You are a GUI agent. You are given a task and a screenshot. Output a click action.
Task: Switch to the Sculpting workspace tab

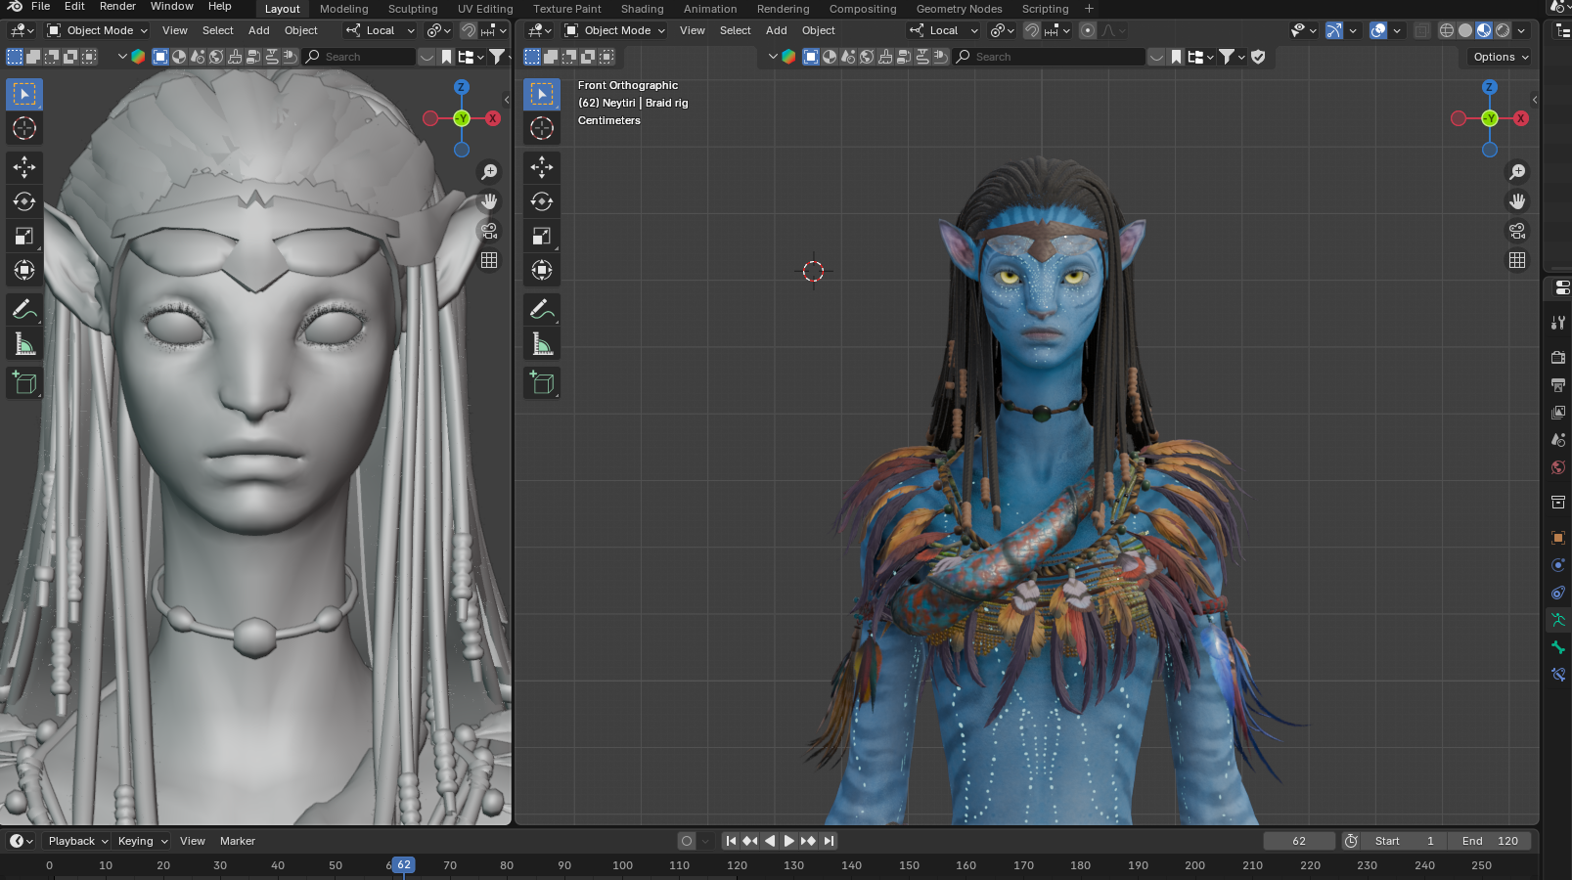[412, 9]
